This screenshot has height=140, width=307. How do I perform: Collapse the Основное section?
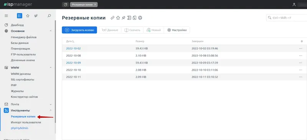click(51, 31)
